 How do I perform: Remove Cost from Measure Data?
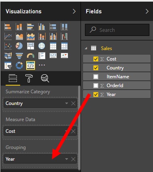73,131
